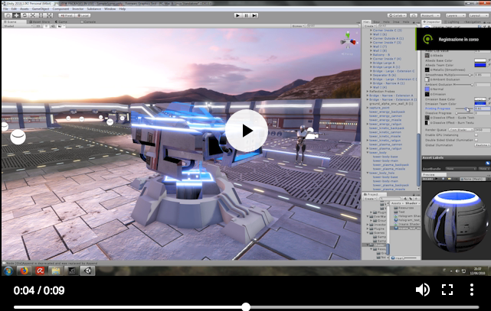Open the GameObject menu

tap(41, 8)
